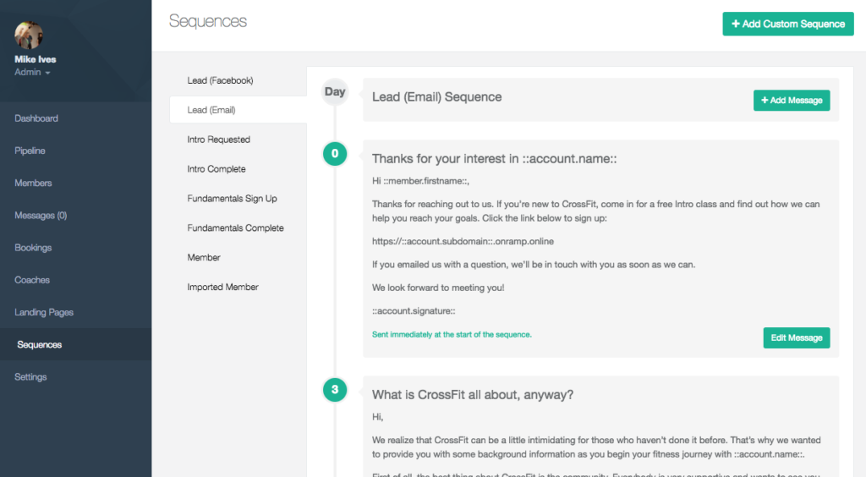Open Landing Pages in sidebar
866x477 pixels.
pyautogui.click(x=44, y=312)
